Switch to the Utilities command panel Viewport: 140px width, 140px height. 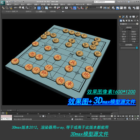(137, 17)
